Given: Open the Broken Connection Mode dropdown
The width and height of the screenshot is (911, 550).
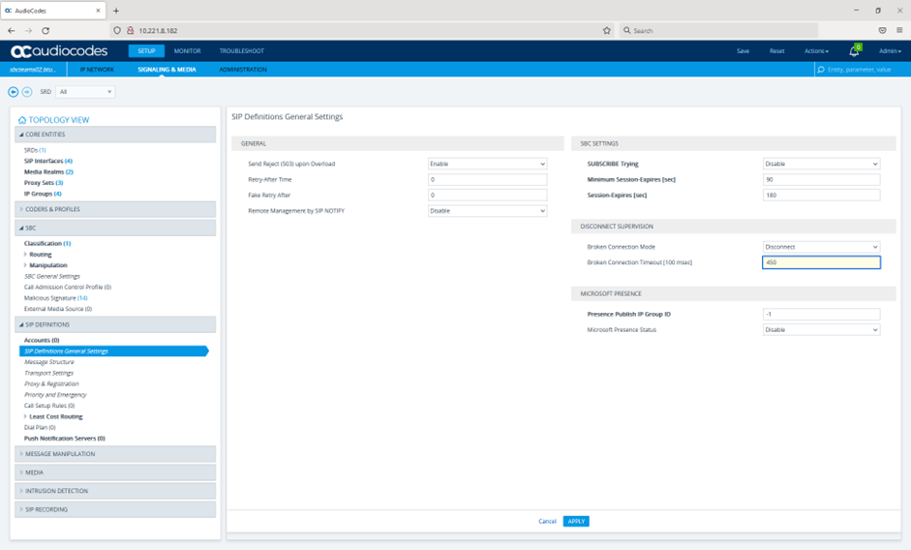Looking at the screenshot, I should (x=821, y=247).
